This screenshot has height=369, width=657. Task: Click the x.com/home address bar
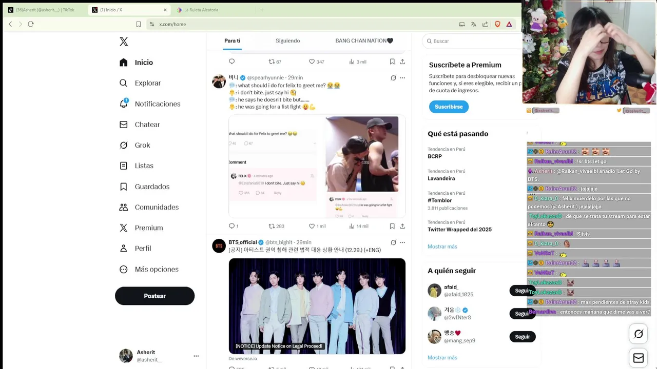point(172,24)
